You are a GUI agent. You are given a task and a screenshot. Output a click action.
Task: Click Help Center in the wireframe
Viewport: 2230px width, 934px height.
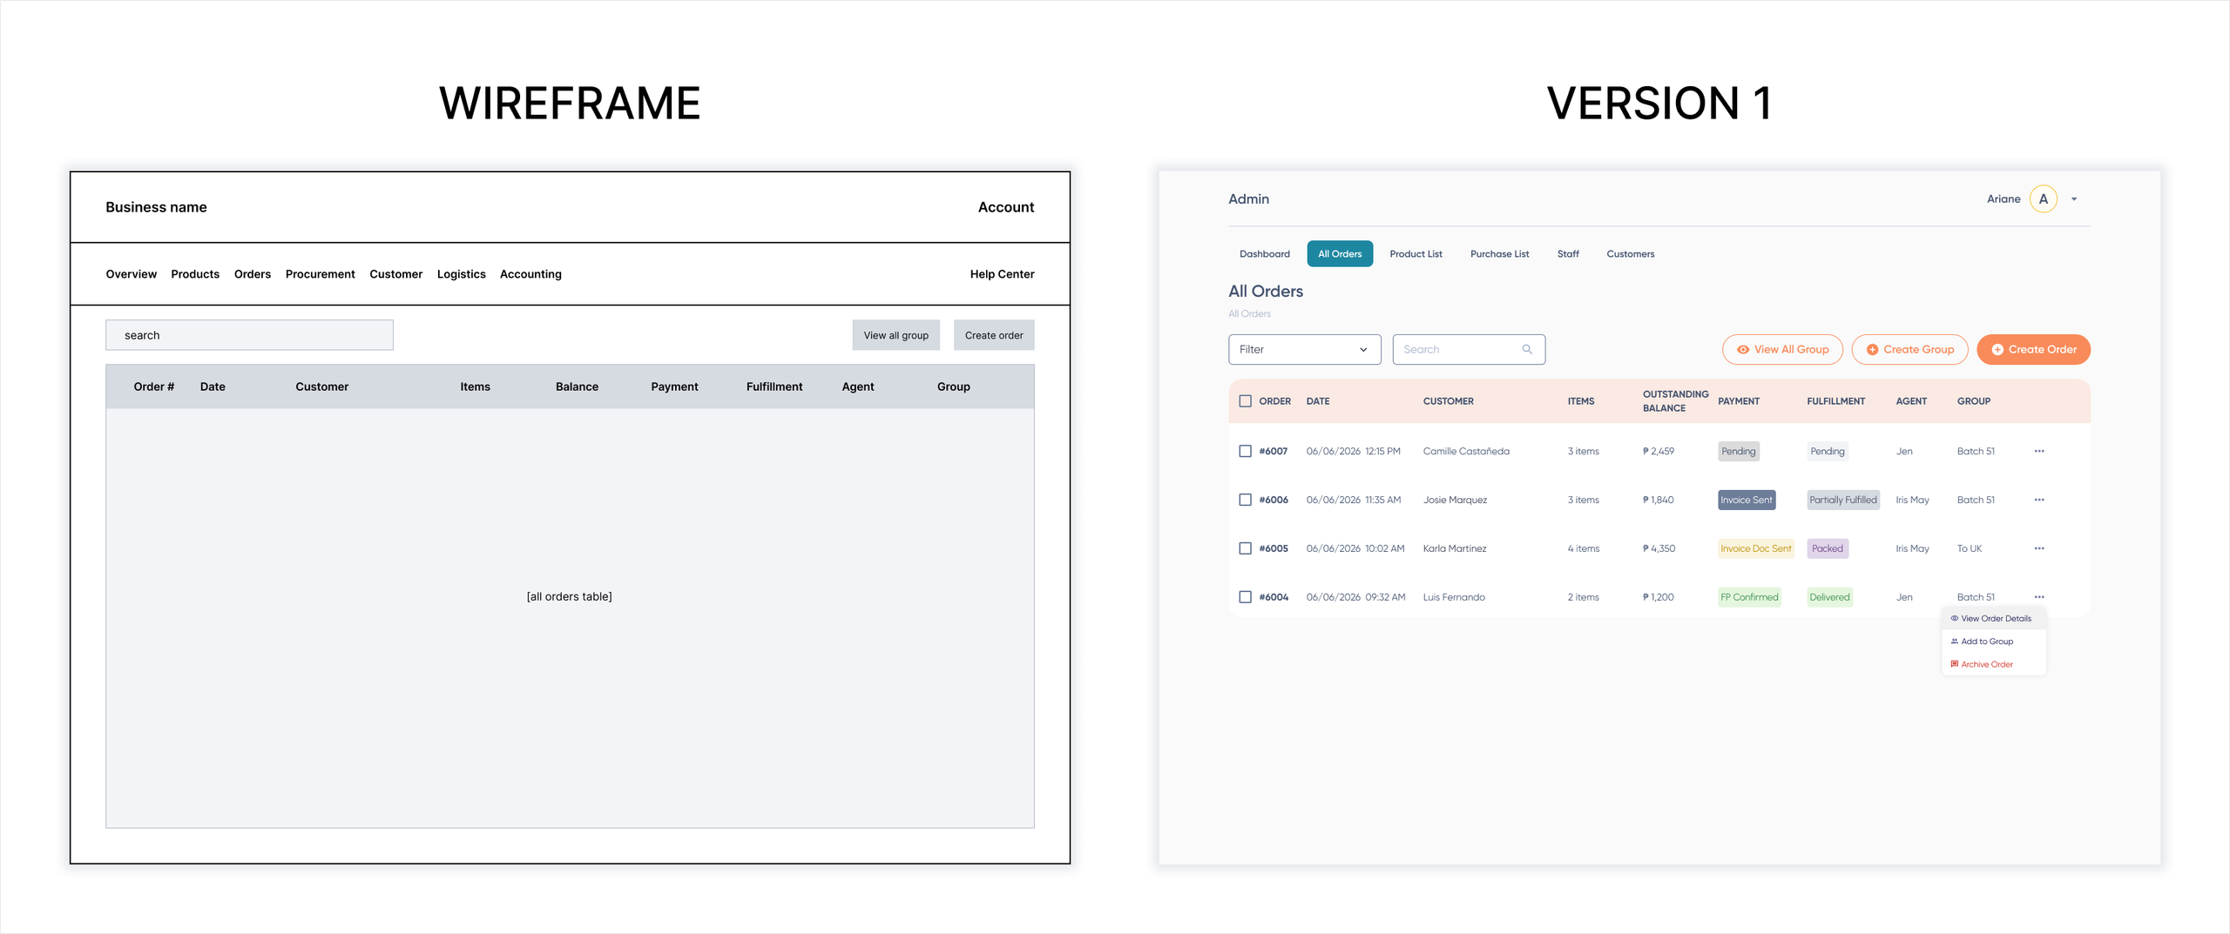(x=1002, y=274)
